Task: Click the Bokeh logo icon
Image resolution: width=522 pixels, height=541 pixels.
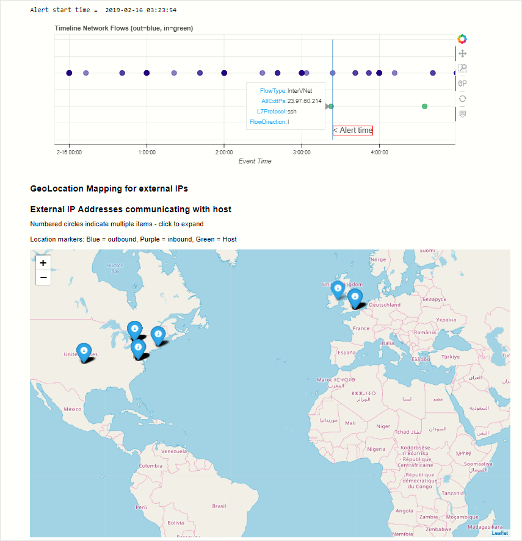Action: click(x=462, y=39)
